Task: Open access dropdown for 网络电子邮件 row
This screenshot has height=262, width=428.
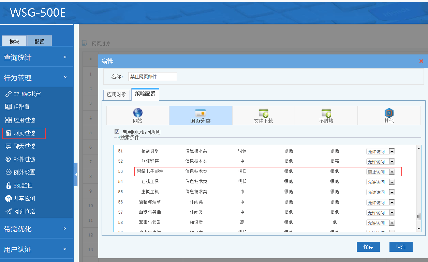Action: click(x=392, y=172)
